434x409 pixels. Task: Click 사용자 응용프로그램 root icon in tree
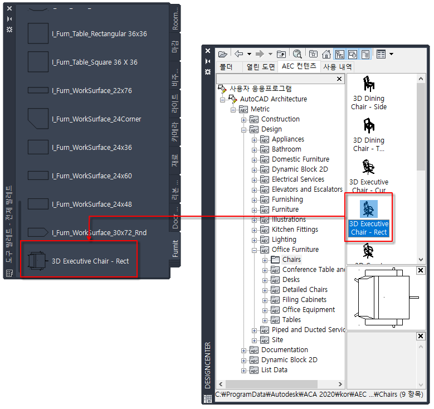222,89
